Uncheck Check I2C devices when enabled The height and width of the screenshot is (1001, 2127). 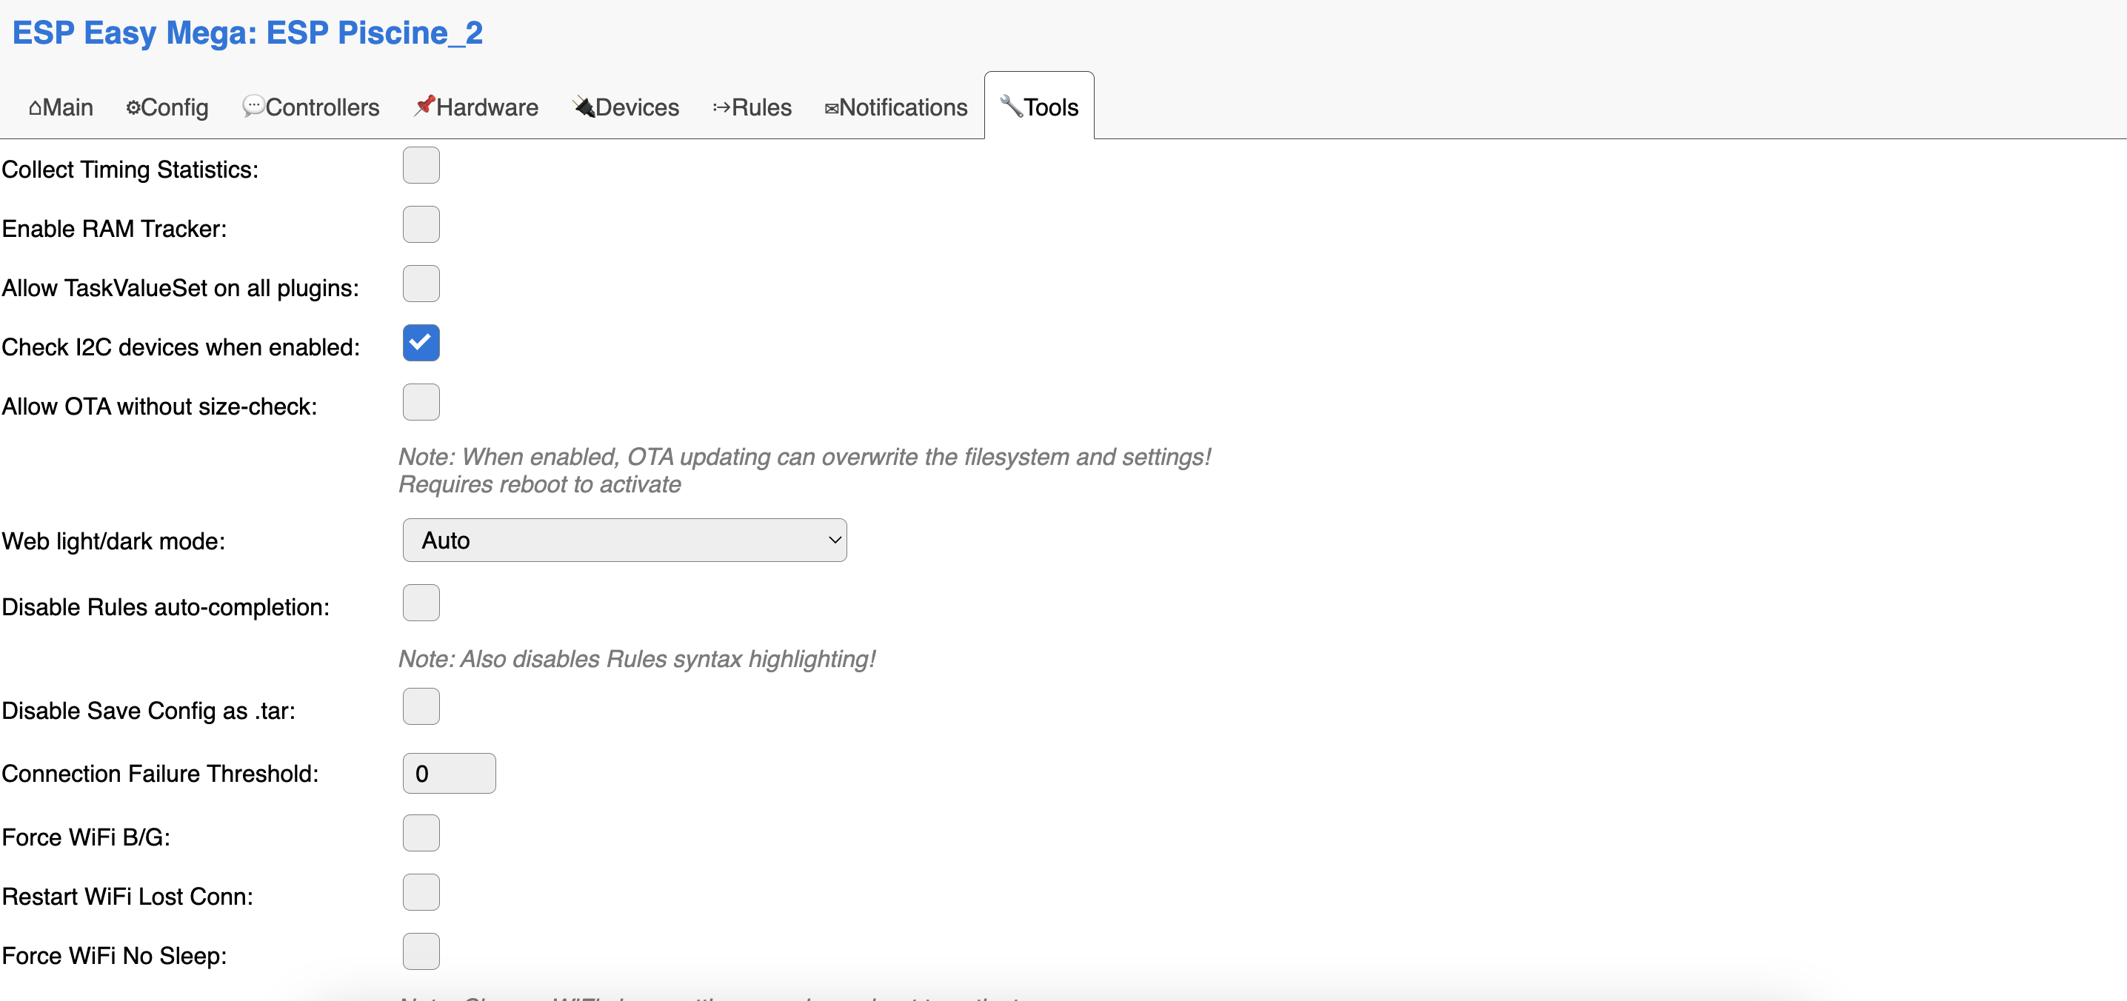pyautogui.click(x=421, y=344)
